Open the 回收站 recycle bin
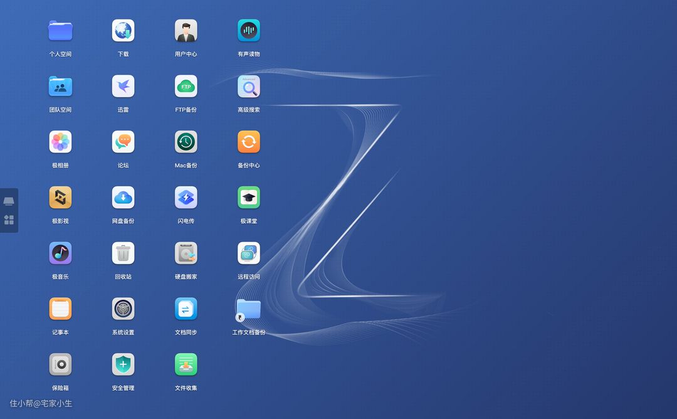Screen dimensions: 677x419 point(123,253)
